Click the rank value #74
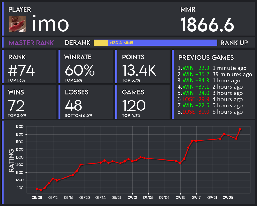The height and width of the screenshot is (206, 257). (21, 70)
